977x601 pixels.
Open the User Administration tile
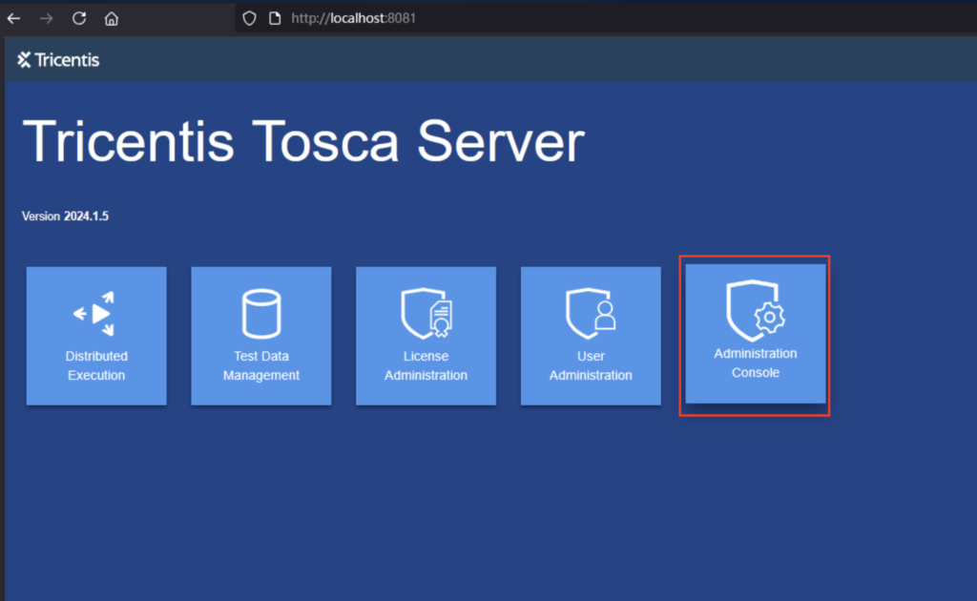tap(591, 336)
